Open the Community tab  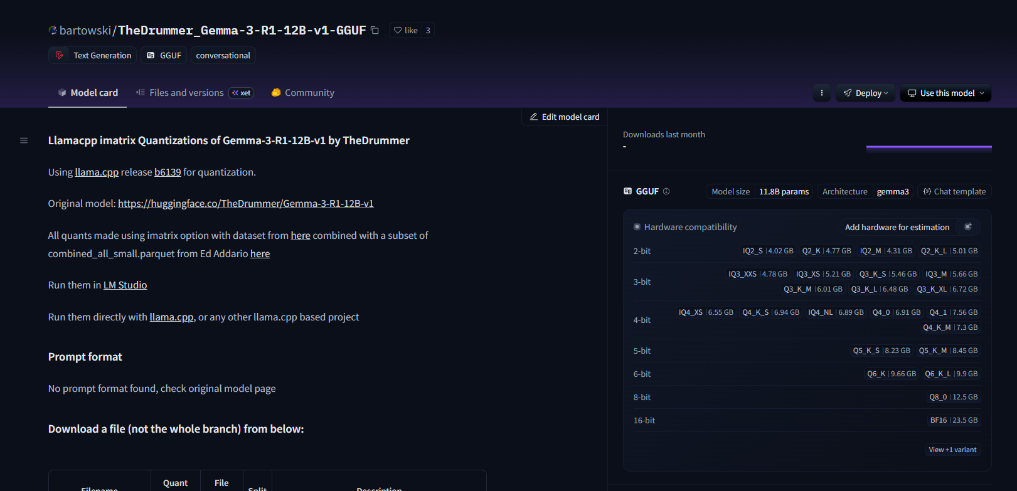[x=302, y=93]
